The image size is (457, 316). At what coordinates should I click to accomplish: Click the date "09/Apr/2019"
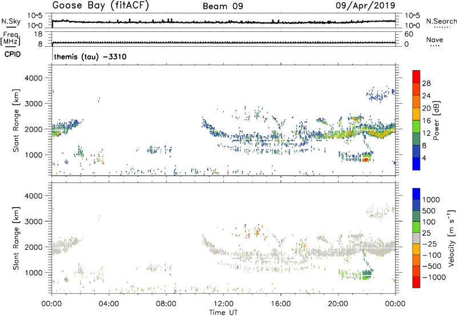(x=366, y=5)
